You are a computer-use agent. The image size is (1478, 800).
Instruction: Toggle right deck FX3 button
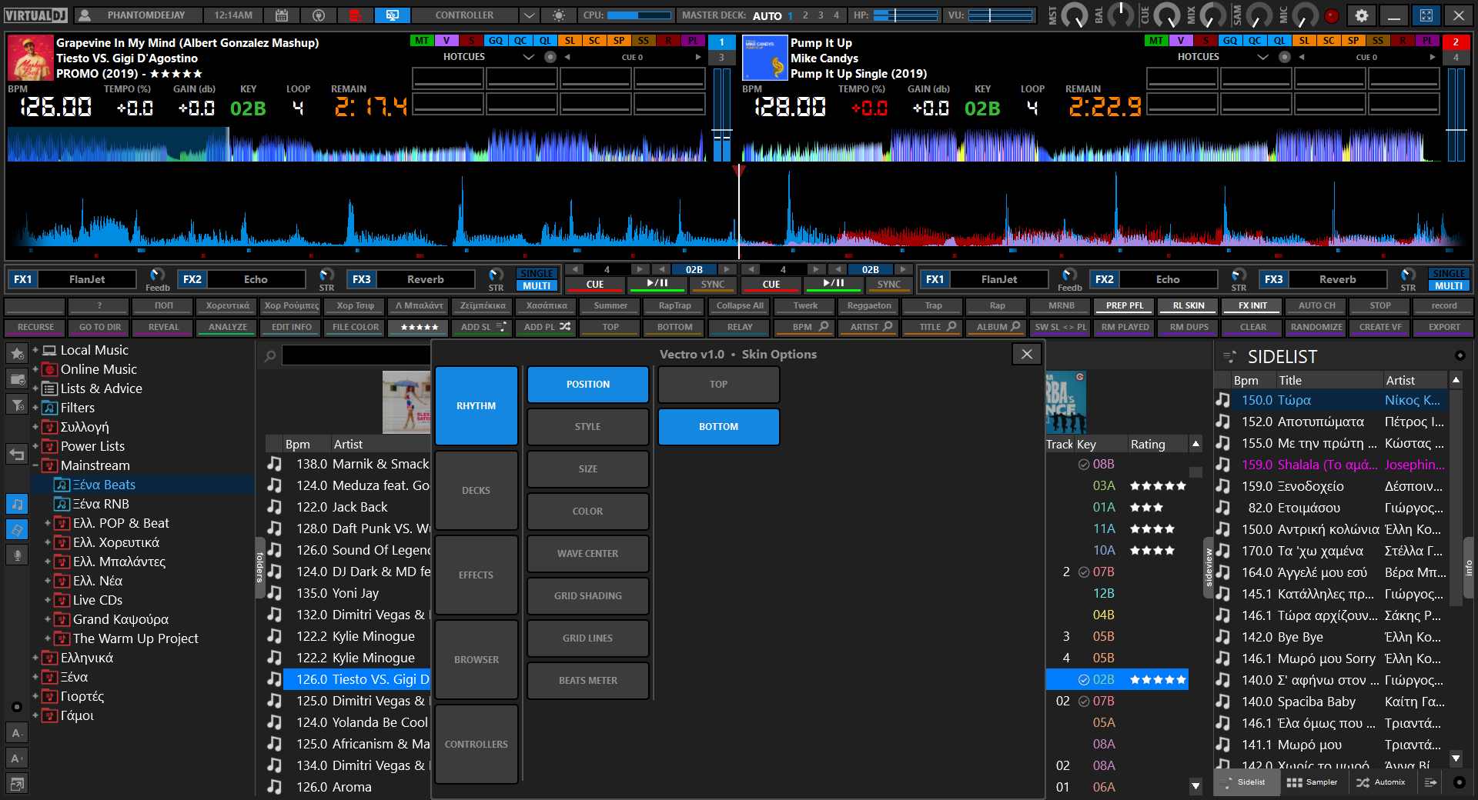[1273, 279]
